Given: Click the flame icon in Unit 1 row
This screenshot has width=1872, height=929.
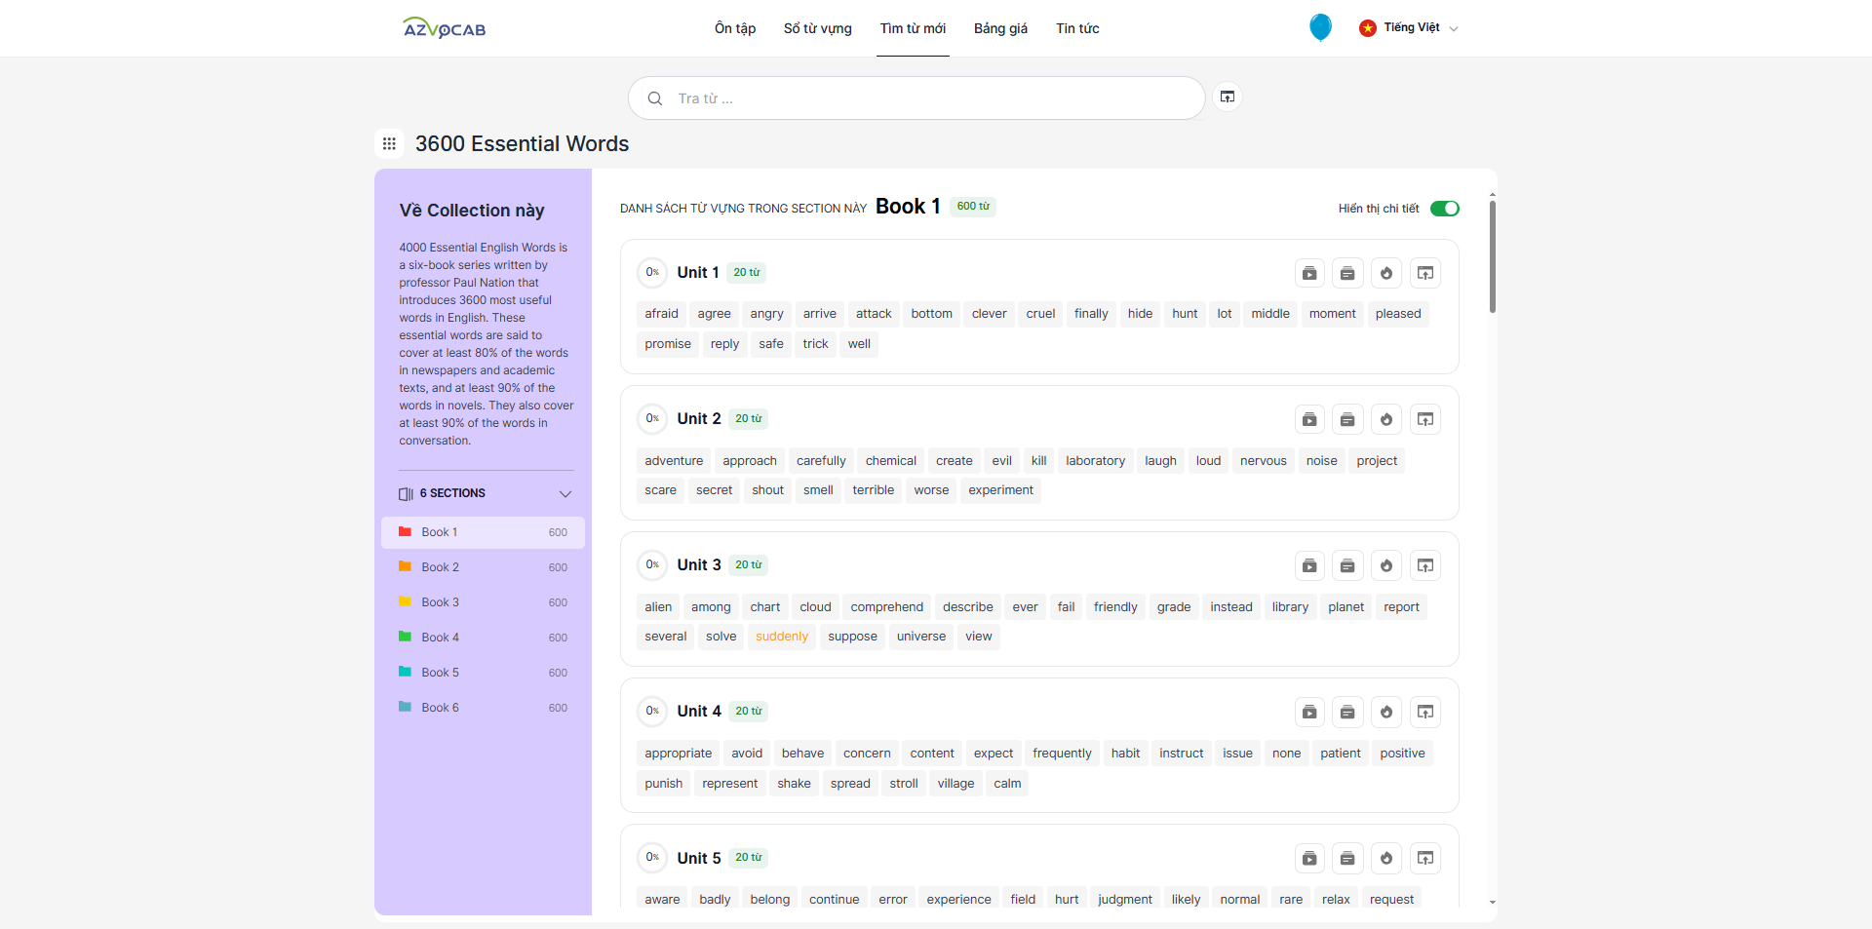Looking at the screenshot, I should pyautogui.click(x=1385, y=273).
